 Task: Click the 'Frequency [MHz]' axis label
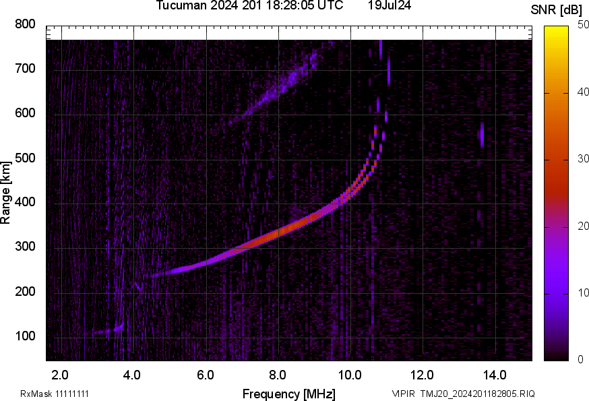tap(289, 394)
